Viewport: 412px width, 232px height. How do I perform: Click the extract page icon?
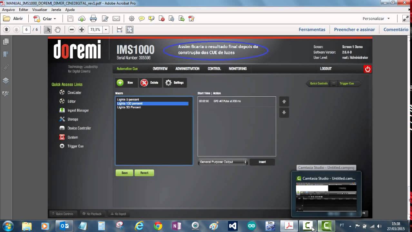click(181, 19)
